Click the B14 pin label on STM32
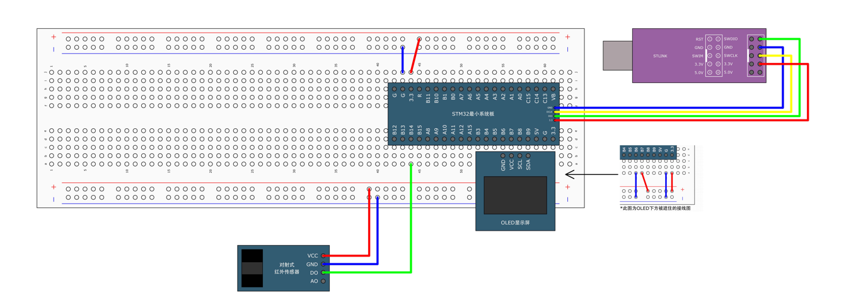 pos(411,131)
